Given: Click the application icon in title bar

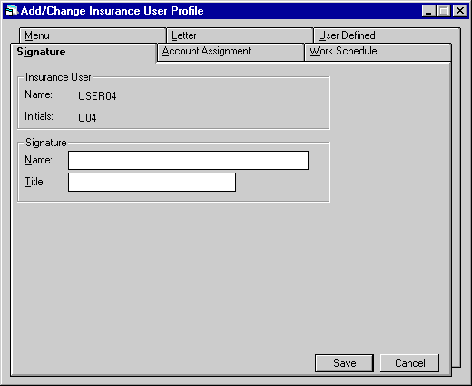Looking at the screenshot, I should point(12,11).
